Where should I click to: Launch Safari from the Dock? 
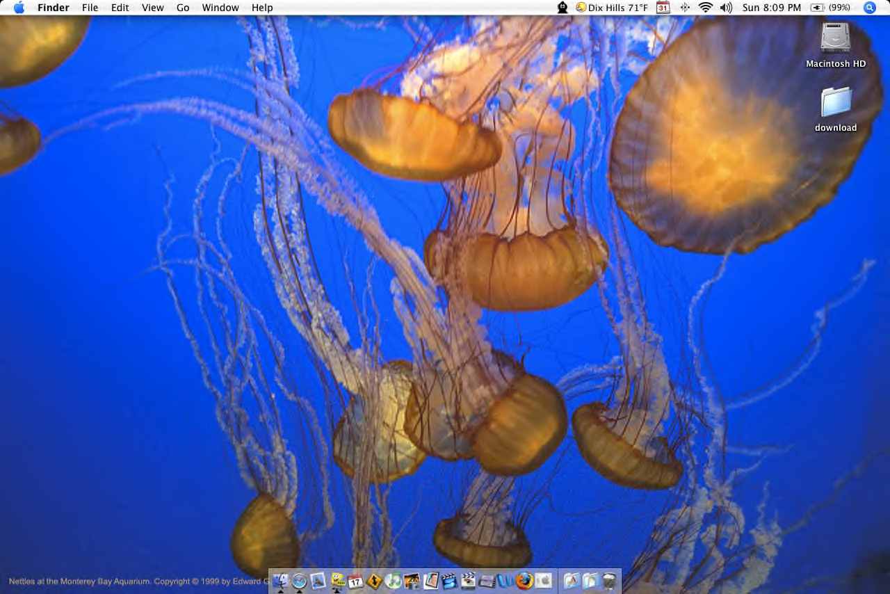tap(299, 581)
